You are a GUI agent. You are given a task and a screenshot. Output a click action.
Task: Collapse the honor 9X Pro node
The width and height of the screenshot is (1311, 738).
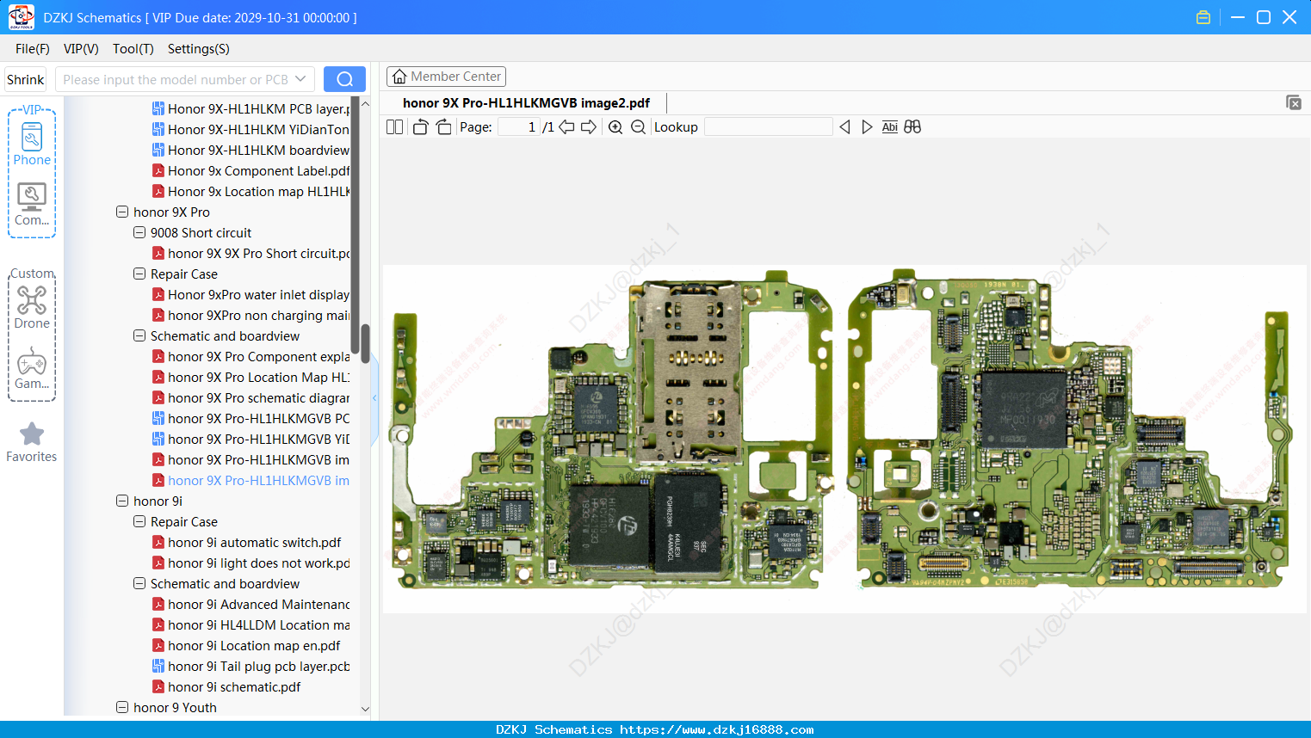pos(122,212)
